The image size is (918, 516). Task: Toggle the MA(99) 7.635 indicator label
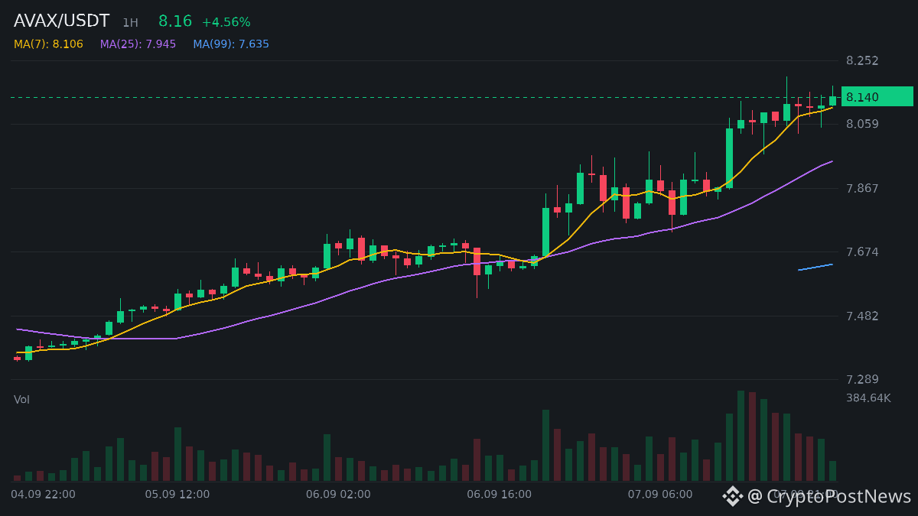231,44
